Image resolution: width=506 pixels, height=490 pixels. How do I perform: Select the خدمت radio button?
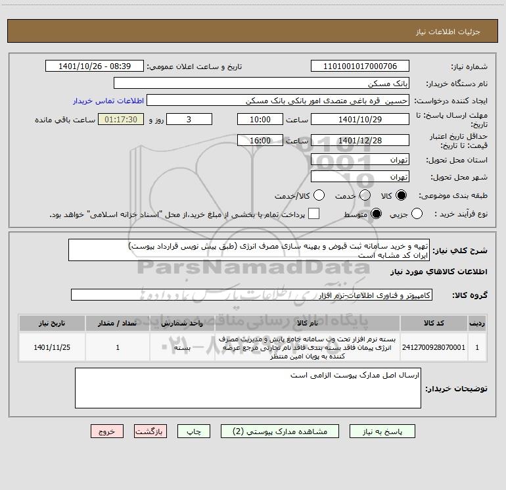pyautogui.click(x=365, y=195)
